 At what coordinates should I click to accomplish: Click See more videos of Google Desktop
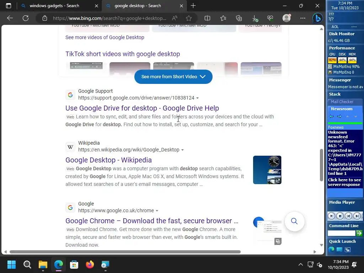(x=105, y=37)
